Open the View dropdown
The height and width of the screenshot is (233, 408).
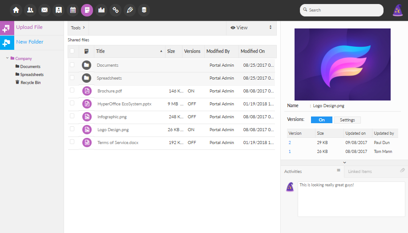251,28
